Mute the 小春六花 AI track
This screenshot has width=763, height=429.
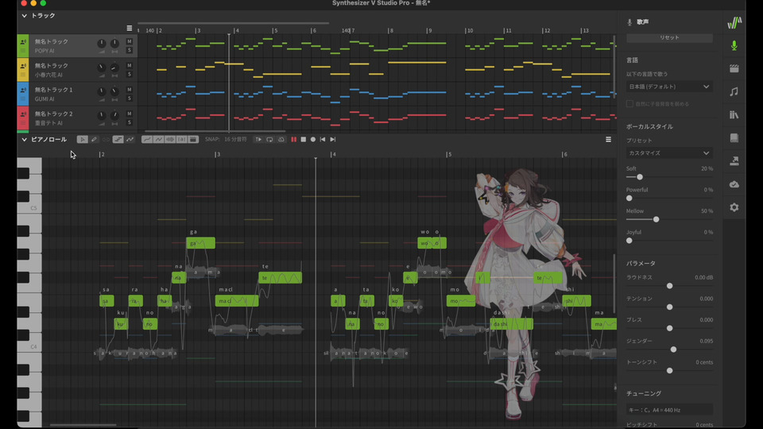click(x=130, y=66)
